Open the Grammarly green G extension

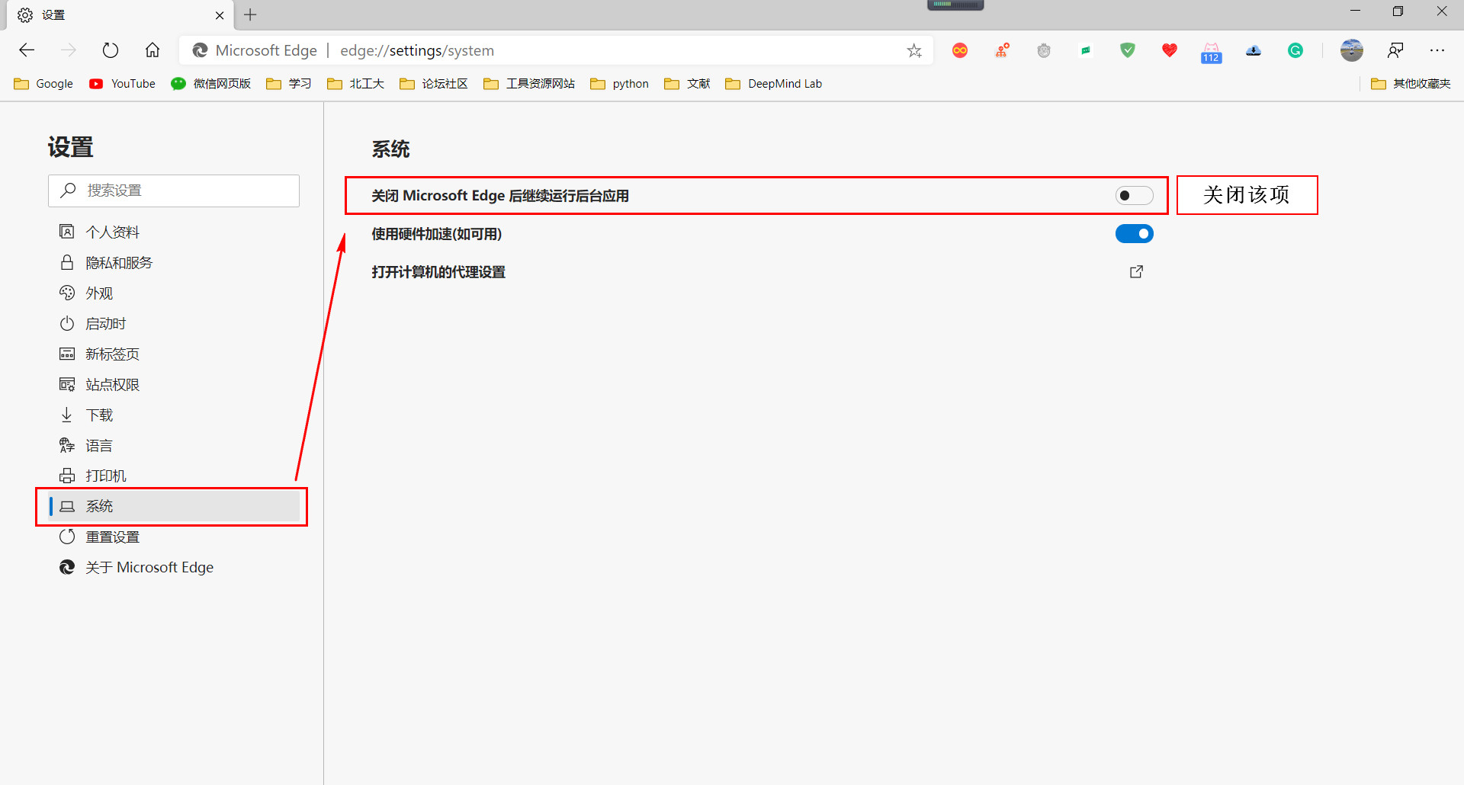pyautogui.click(x=1295, y=50)
